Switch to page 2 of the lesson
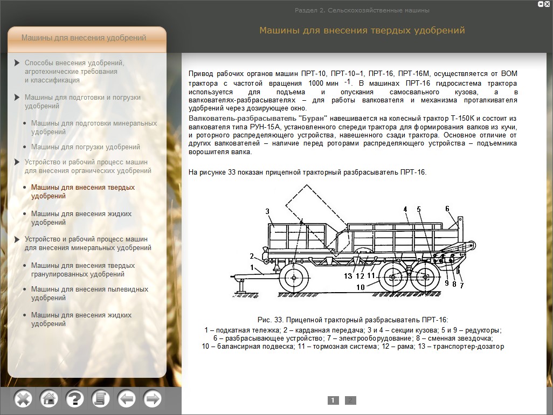This screenshot has height=415, width=553. [x=350, y=400]
